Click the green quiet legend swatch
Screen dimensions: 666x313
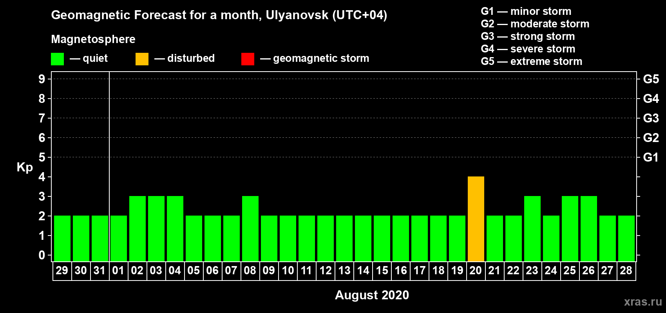coord(58,59)
